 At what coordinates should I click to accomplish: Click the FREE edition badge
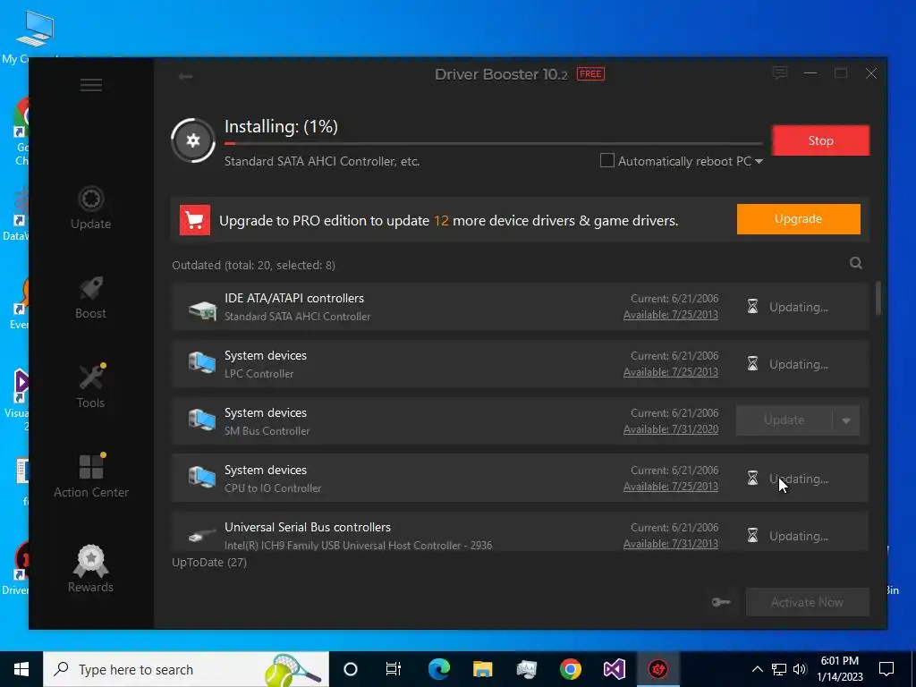tap(590, 74)
